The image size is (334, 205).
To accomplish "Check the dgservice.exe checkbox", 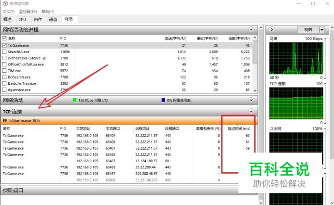I will coord(4,90).
